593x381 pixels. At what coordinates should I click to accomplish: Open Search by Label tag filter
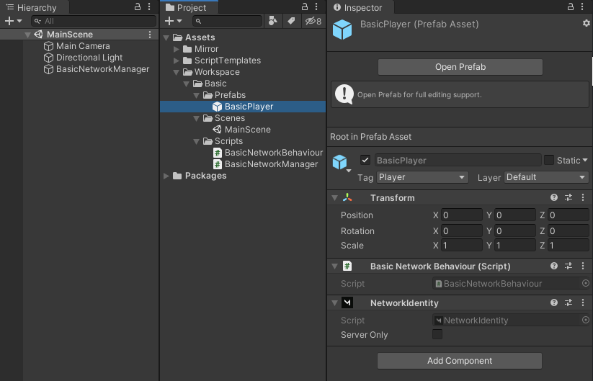[291, 21]
